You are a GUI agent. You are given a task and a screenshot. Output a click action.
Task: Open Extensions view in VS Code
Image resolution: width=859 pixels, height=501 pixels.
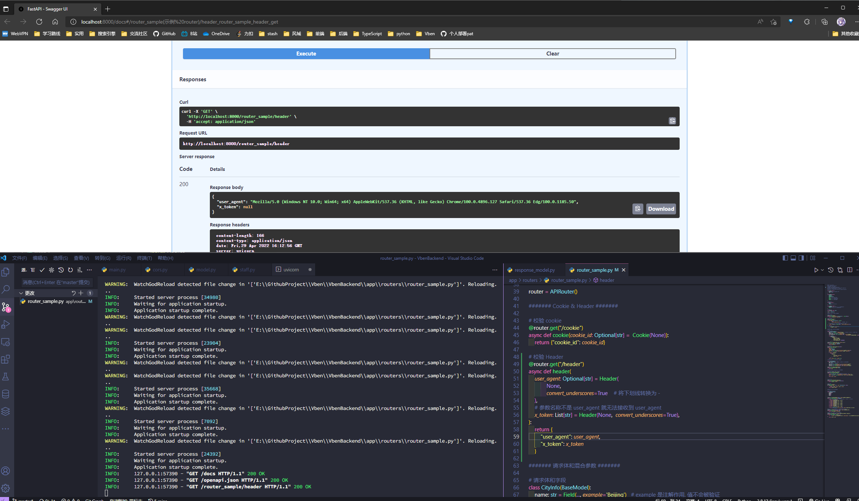point(6,359)
